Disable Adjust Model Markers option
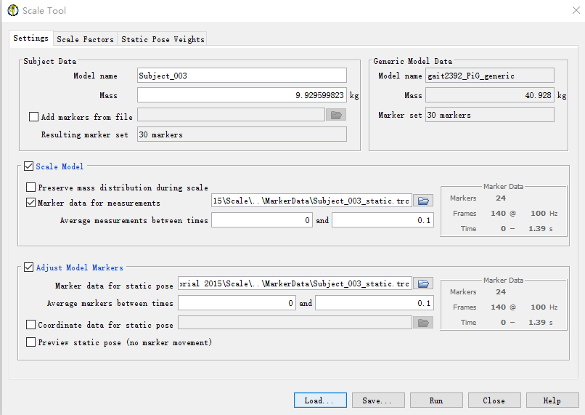 click(x=29, y=267)
